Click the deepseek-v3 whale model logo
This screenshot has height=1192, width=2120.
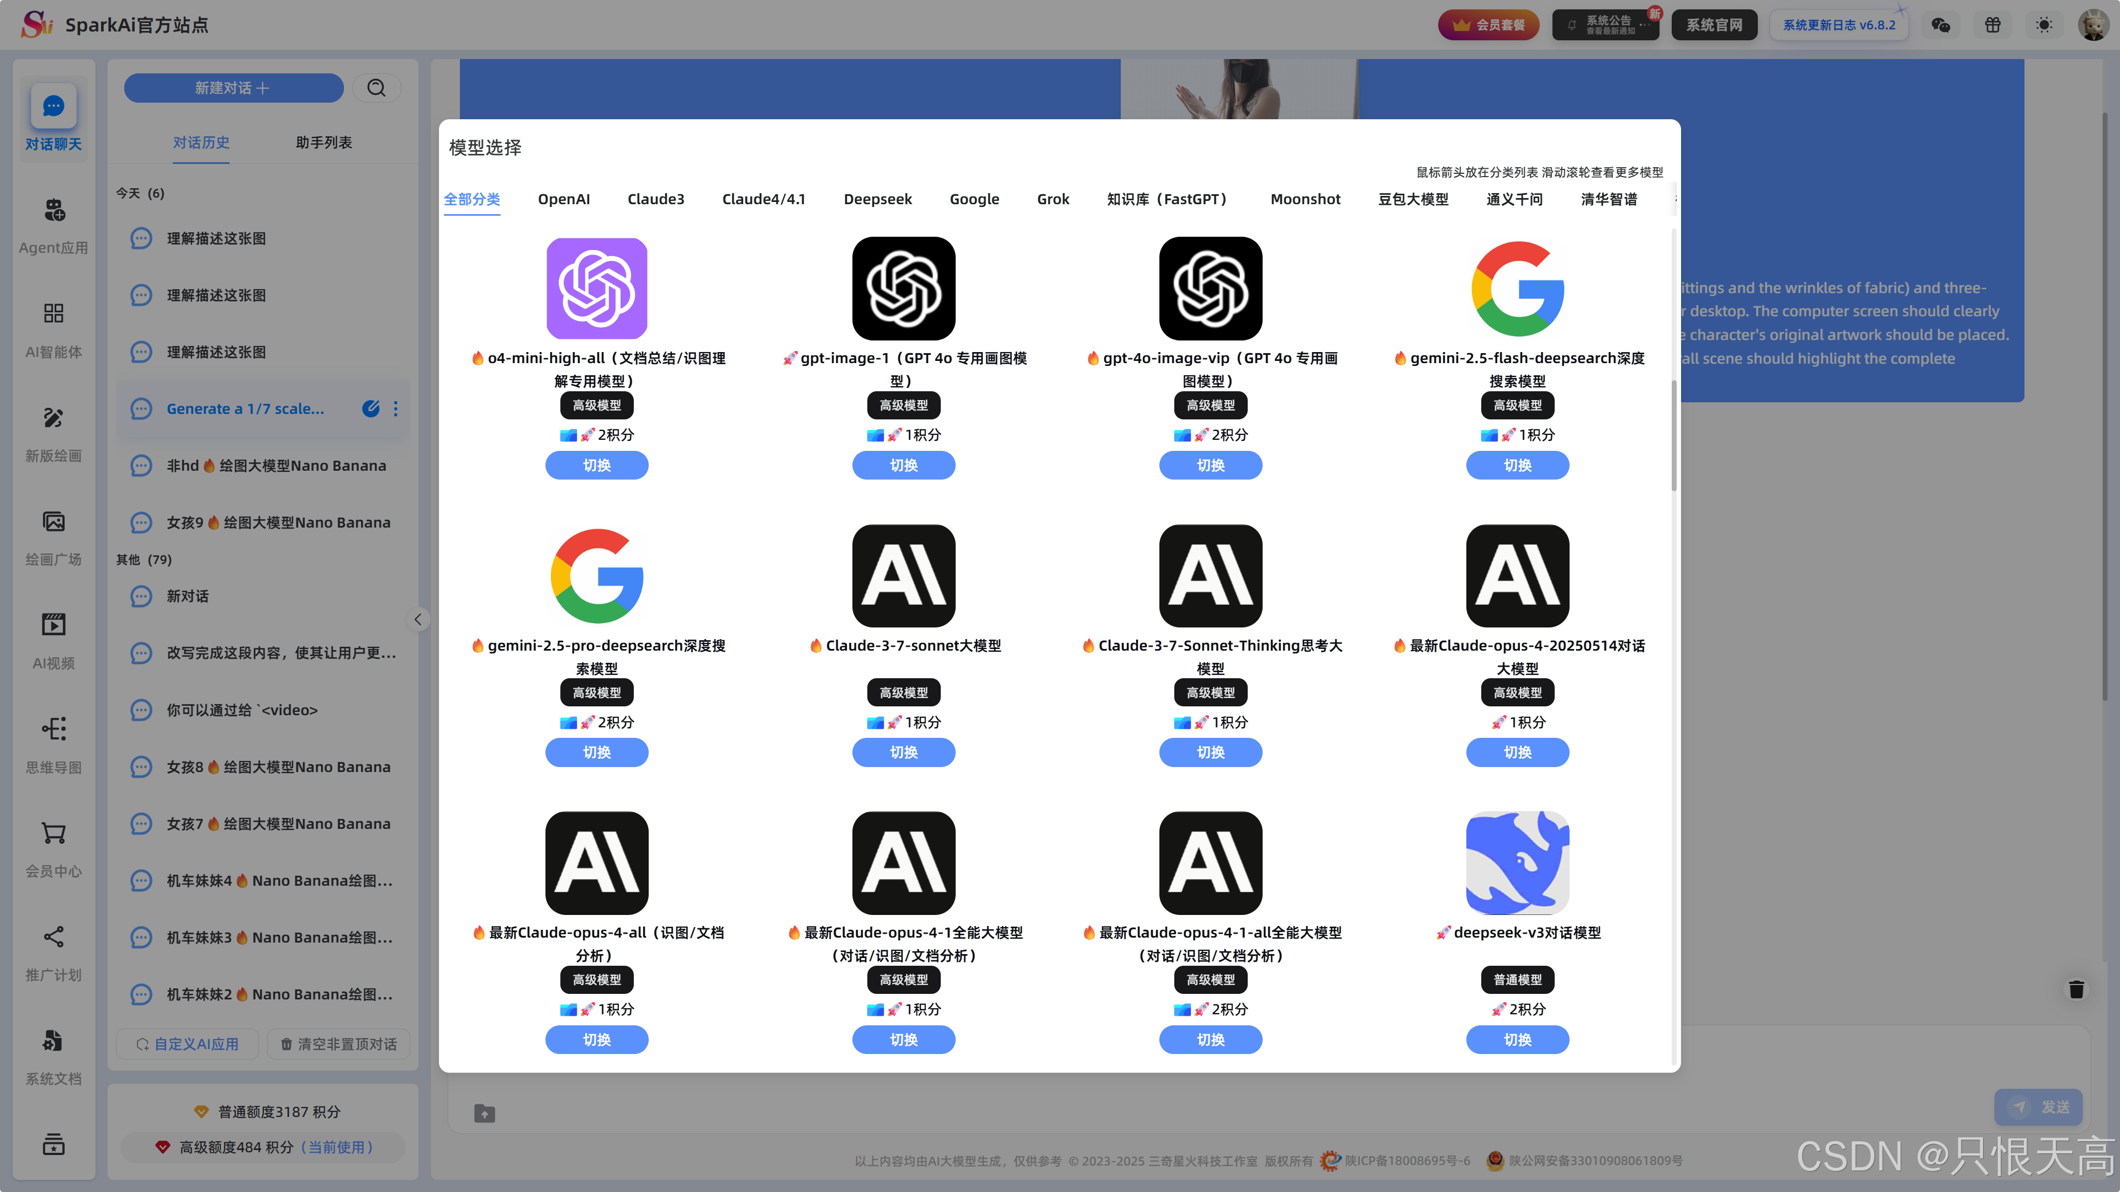point(1518,863)
